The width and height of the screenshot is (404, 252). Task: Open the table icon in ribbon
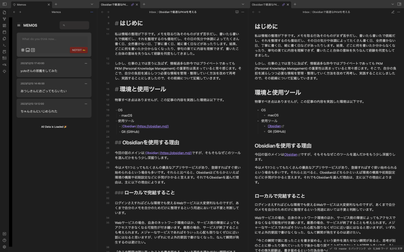click(4, 58)
